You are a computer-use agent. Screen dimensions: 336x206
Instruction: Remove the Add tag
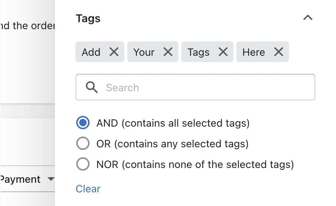point(114,52)
